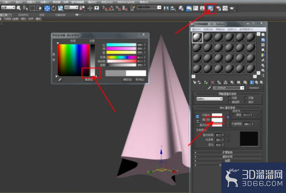Open the 视图 reference coordinate dropdown

point(71,7)
